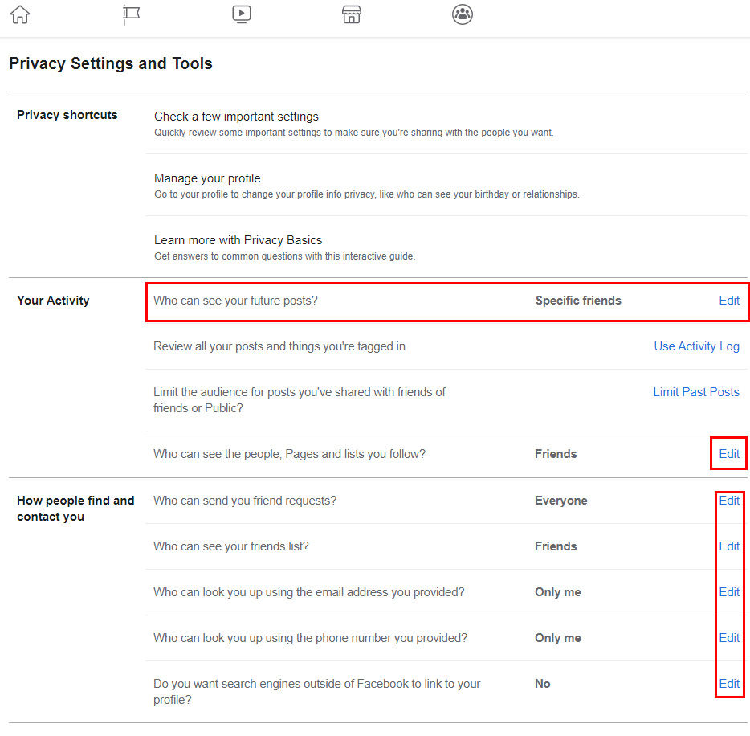The image size is (750, 736).
Task: Click the Your Activity section label
Action: coord(53,301)
